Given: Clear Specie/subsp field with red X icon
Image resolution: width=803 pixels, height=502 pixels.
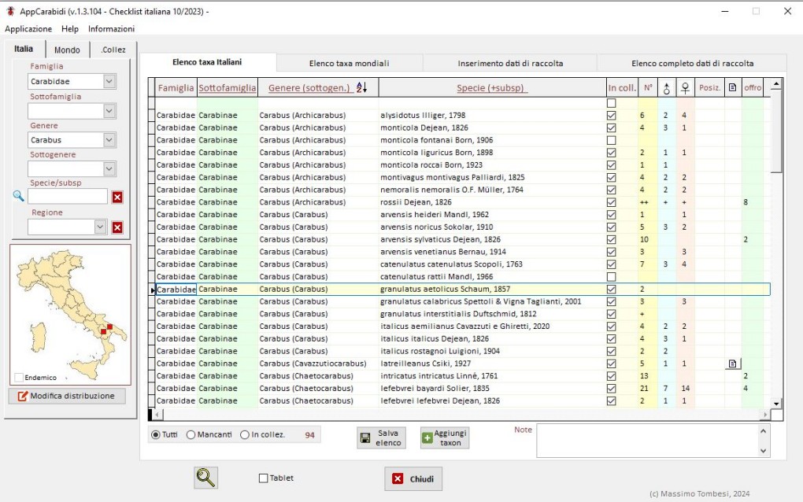Looking at the screenshot, I should click(x=117, y=197).
